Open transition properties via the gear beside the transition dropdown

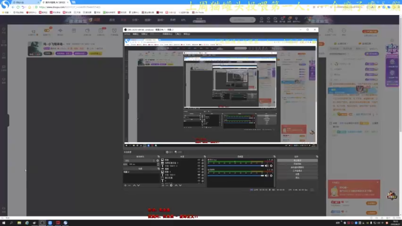tap(157, 161)
